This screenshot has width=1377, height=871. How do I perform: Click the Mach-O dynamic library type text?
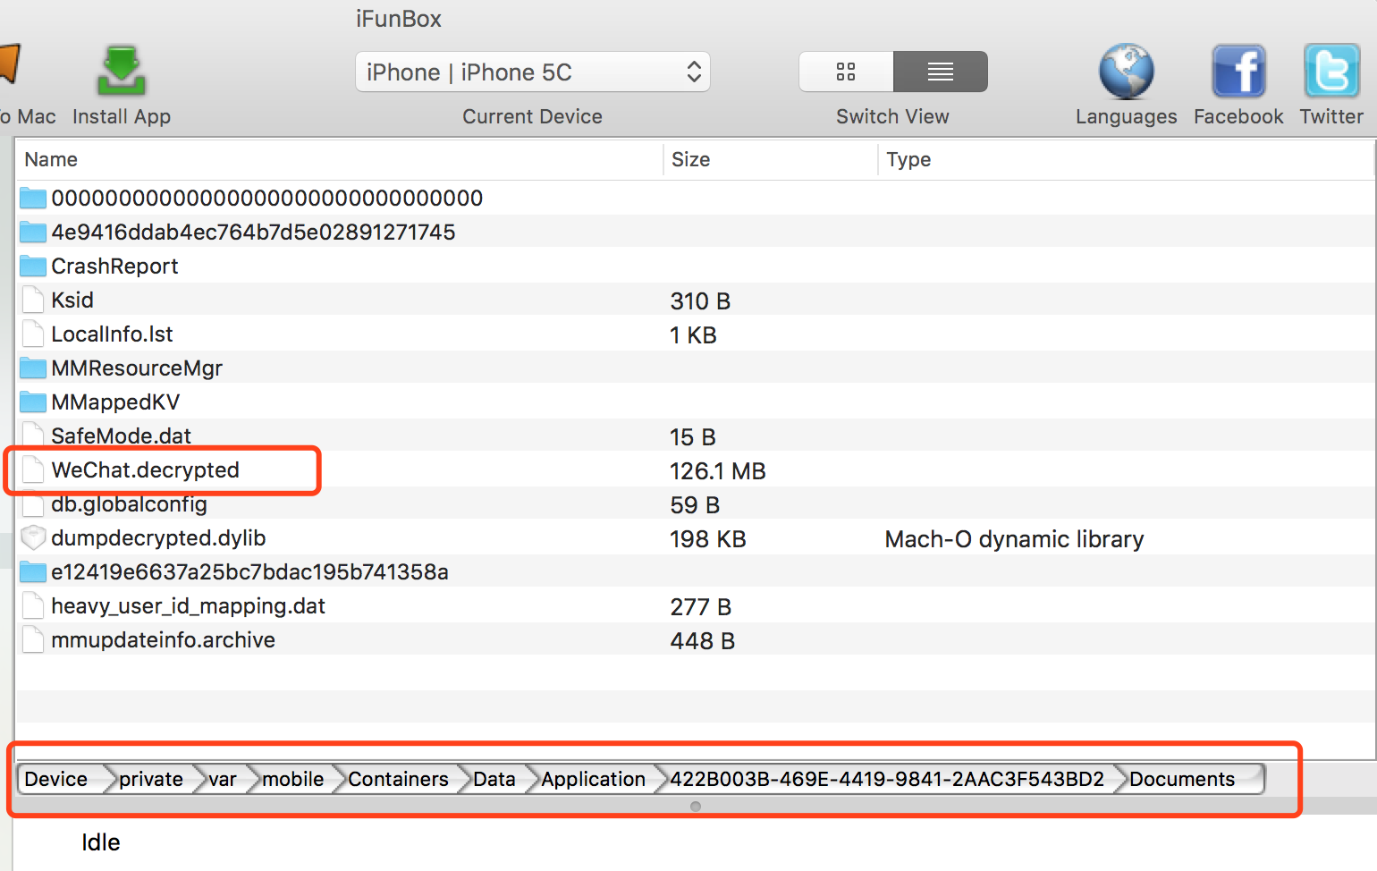tap(1014, 539)
